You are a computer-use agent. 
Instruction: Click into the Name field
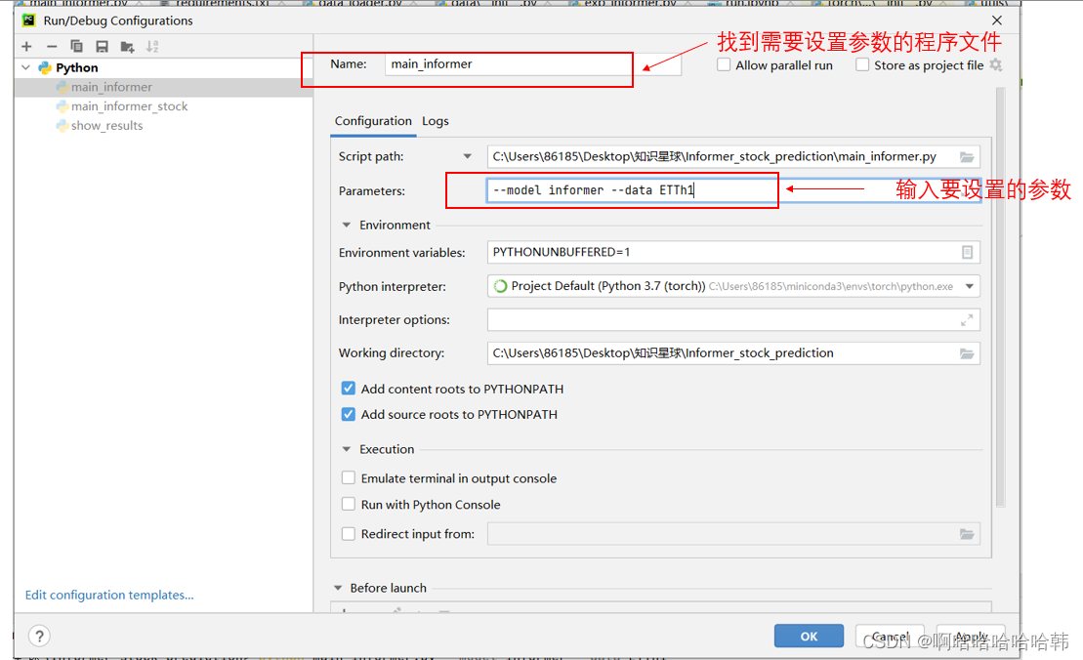click(532, 64)
